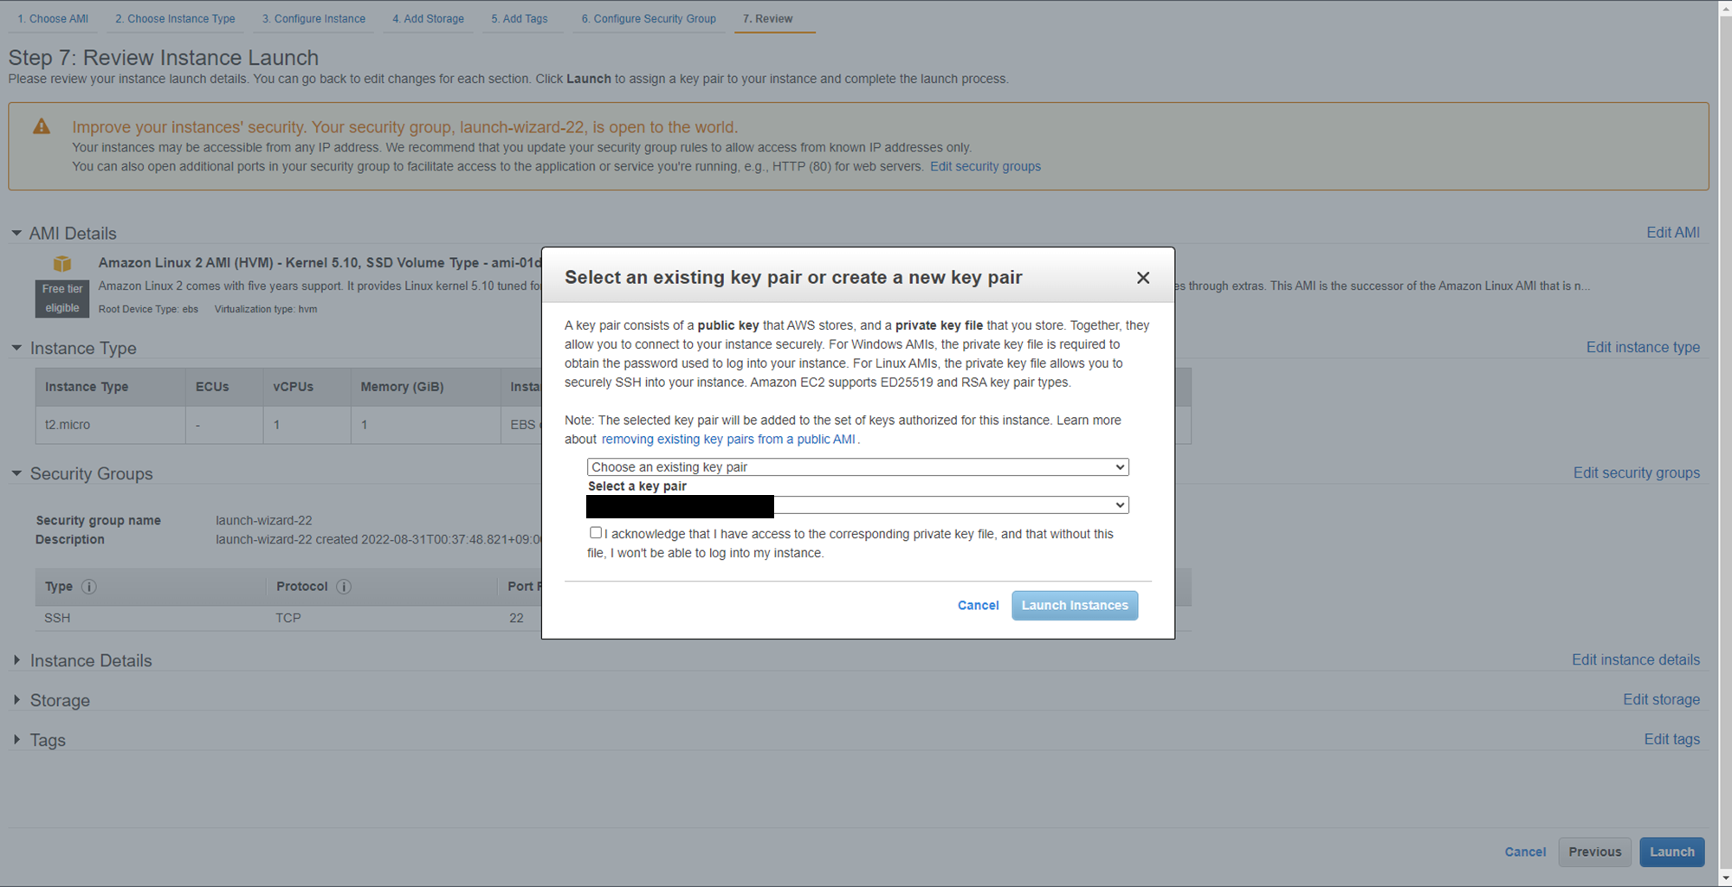
Task: Collapse the AMI Details section
Action: point(16,234)
